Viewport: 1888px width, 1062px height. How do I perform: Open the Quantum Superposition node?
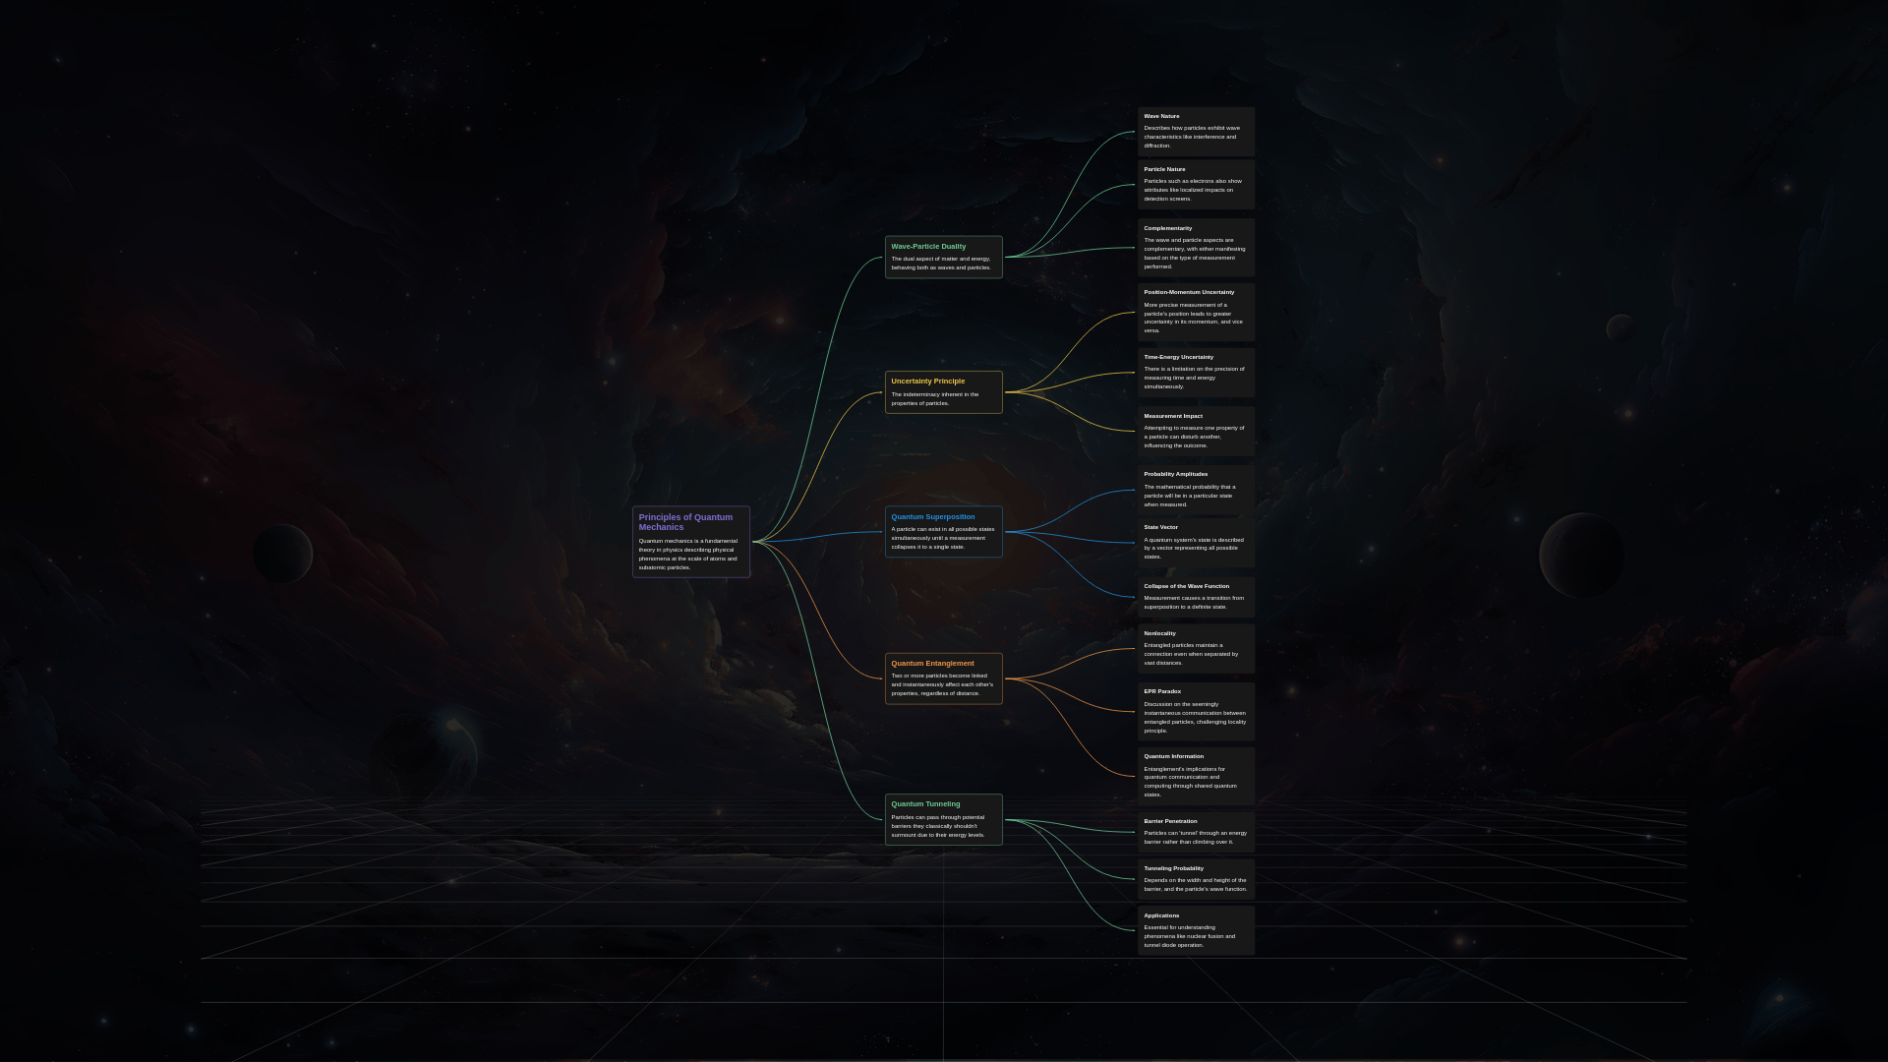(x=943, y=532)
